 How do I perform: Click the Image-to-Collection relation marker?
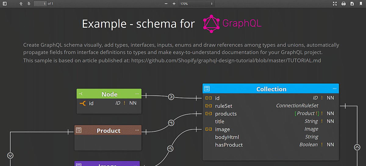(x=170, y=149)
